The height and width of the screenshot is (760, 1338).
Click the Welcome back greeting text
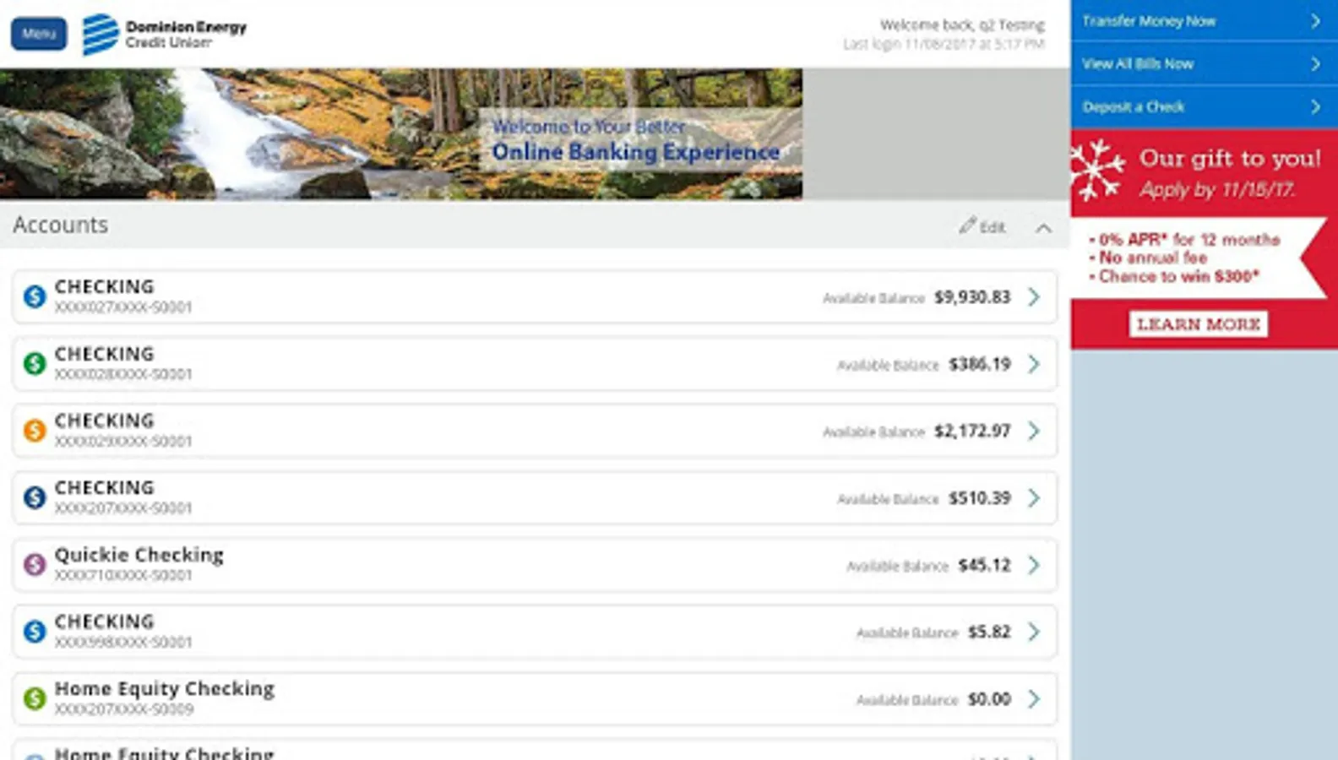point(962,24)
